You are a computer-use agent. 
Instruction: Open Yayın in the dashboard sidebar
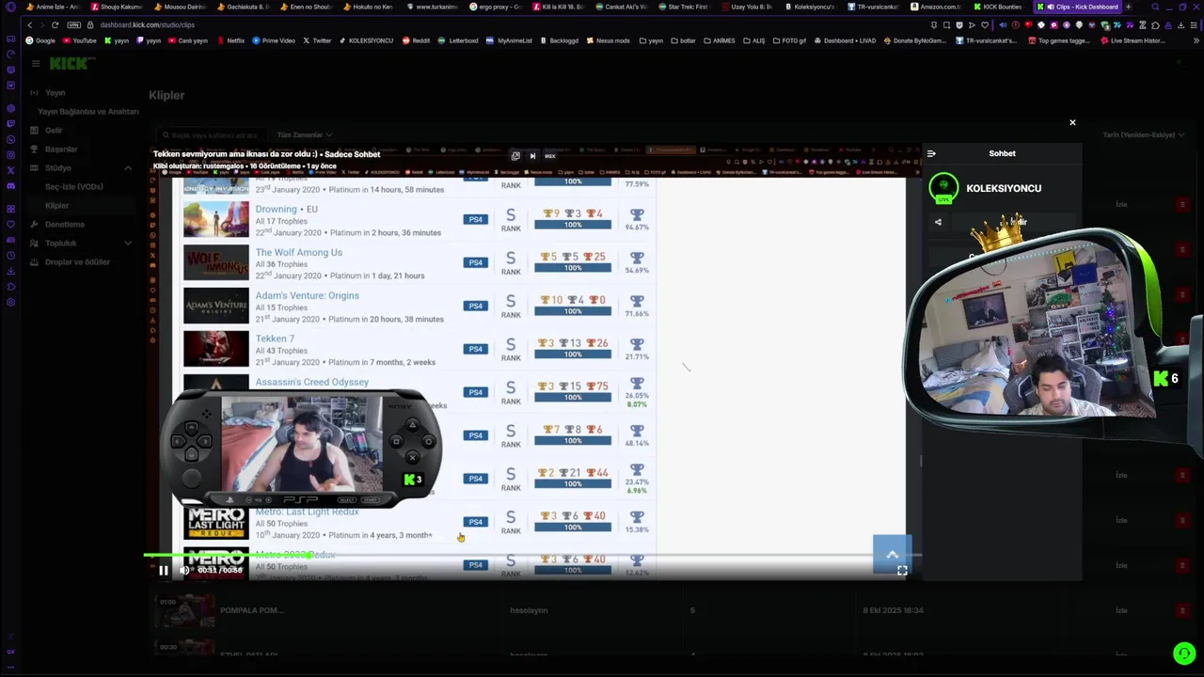[55, 93]
